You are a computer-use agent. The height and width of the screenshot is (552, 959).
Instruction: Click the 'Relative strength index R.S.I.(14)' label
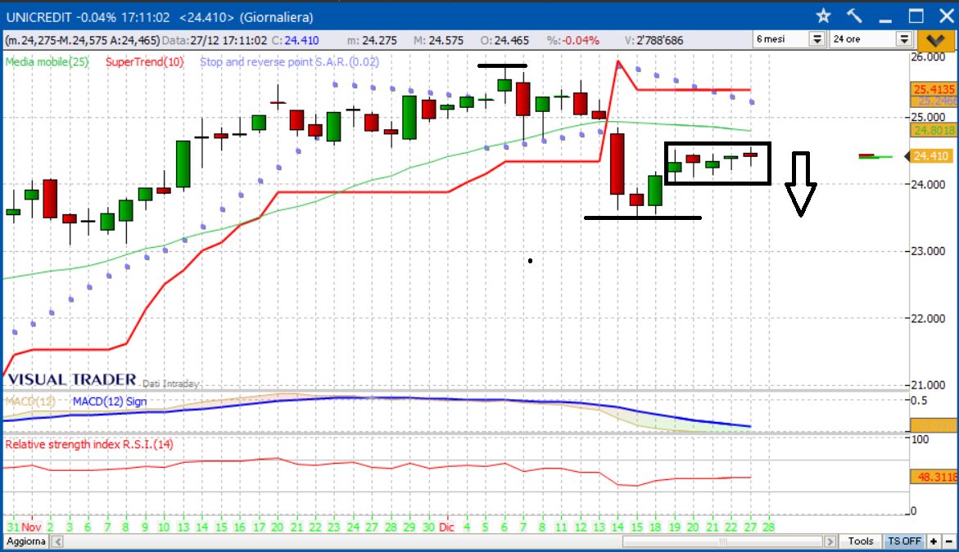click(89, 444)
